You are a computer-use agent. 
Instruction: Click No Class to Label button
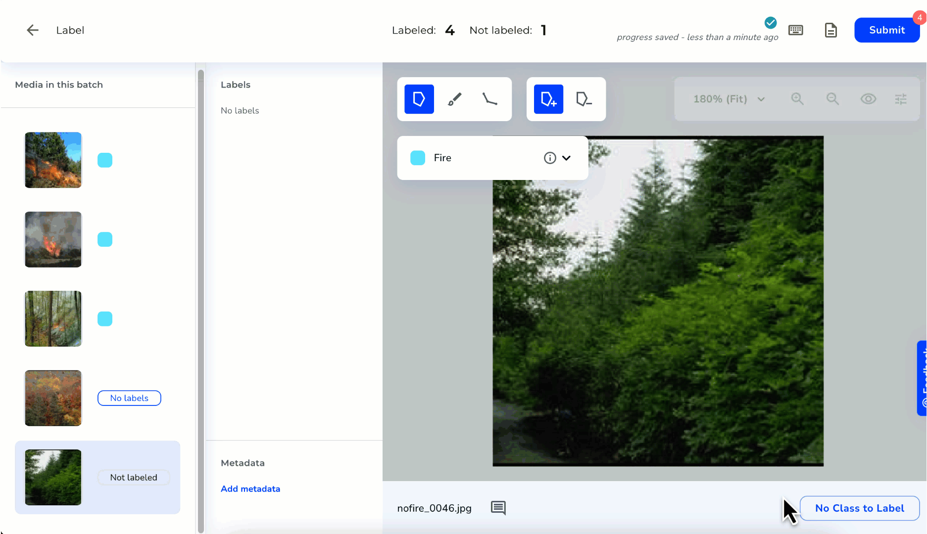860,508
